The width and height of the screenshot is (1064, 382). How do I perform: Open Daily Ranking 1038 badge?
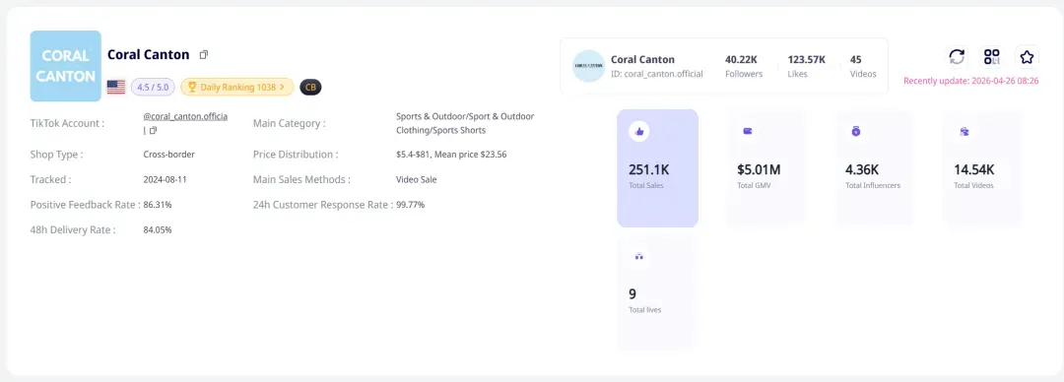point(236,87)
